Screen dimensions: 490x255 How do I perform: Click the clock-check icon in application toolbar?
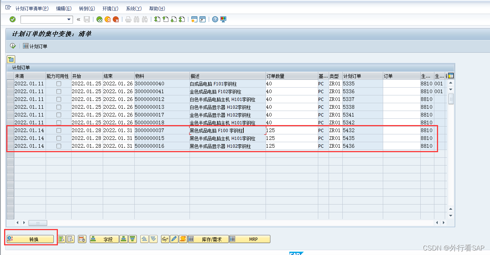pyautogui.click(x=13, y=46)
